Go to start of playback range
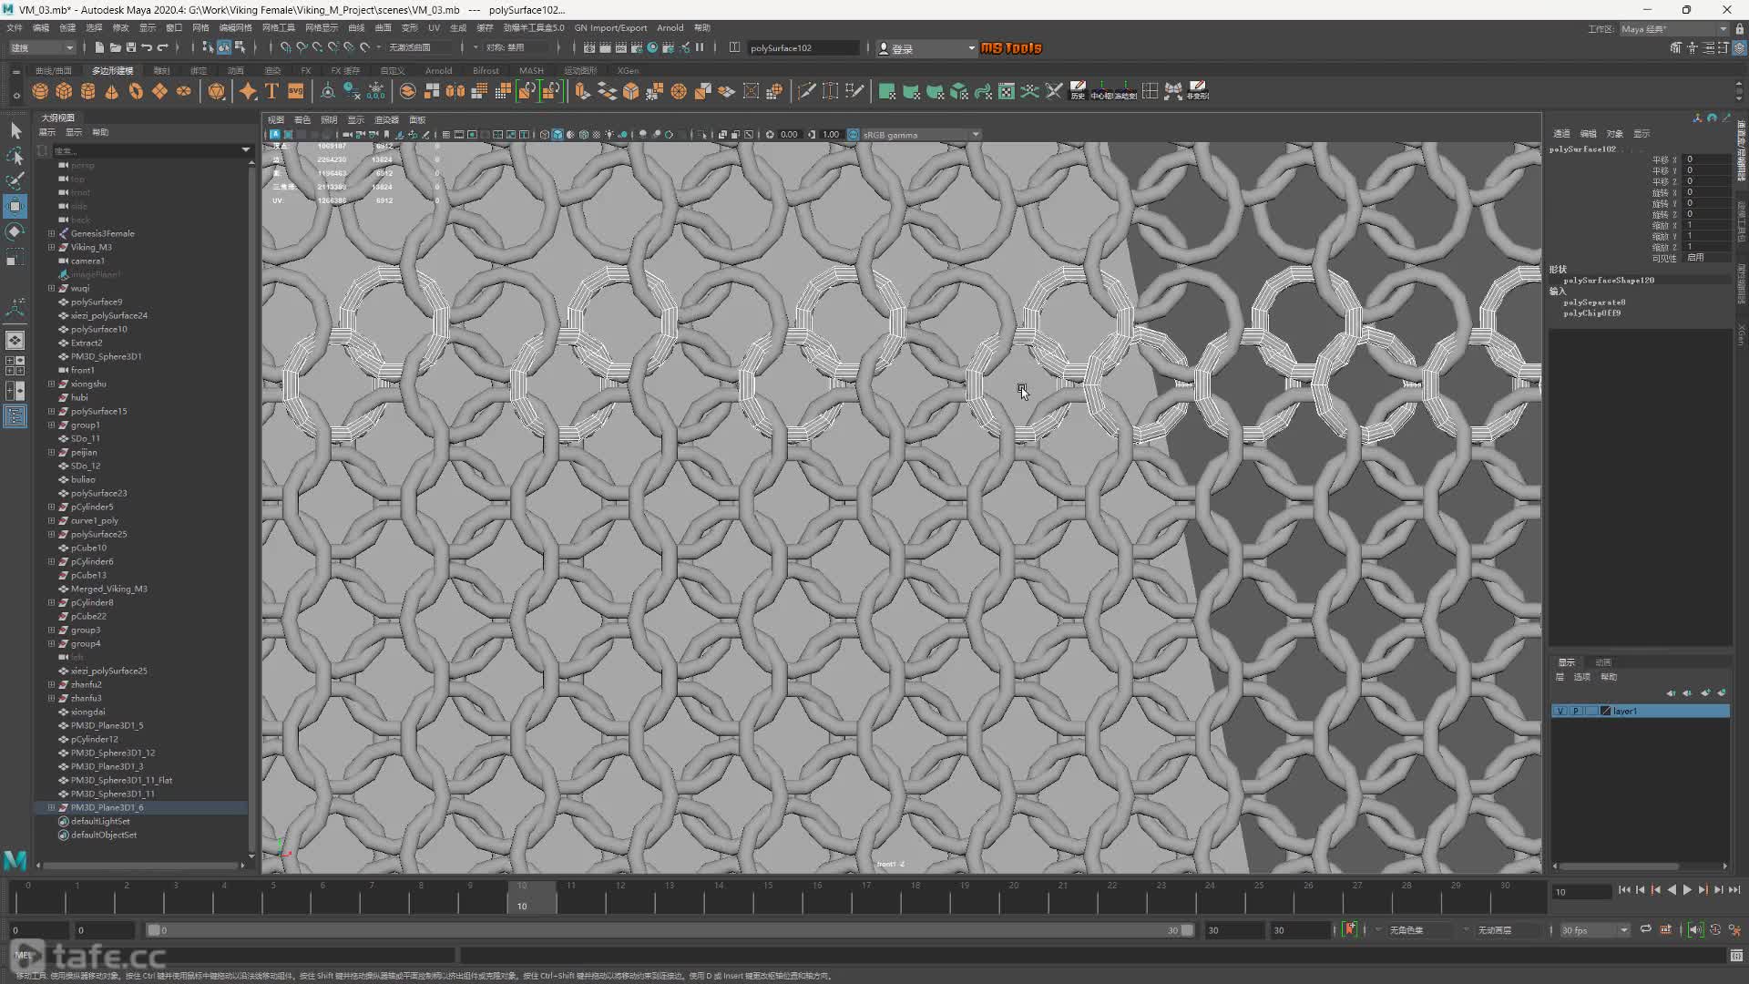 (1624, 890)
